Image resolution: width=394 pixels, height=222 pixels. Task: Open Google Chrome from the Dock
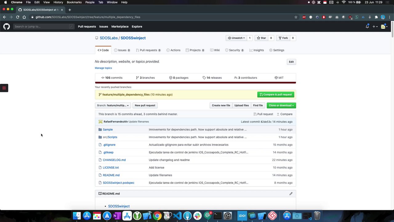157,216
